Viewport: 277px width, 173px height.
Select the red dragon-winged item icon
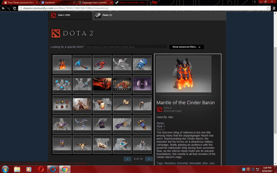(x=102, y=64)
